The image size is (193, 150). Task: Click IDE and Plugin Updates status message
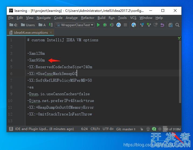click(x=44, y=129)
